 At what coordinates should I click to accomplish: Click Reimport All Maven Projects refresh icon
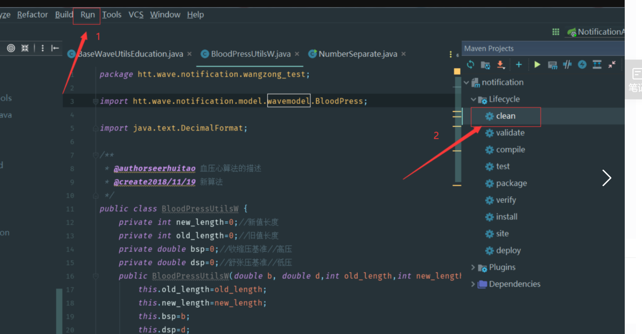pyautogui.click(x=470, y=65)
